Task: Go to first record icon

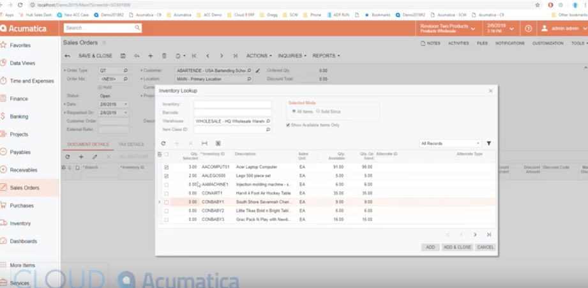Action: tap(194, 56)
